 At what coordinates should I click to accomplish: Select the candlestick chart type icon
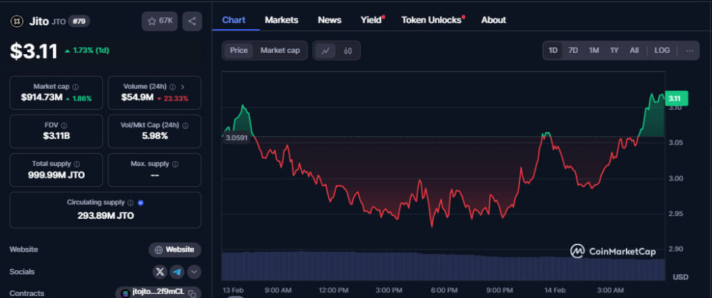tap(348, 51)
